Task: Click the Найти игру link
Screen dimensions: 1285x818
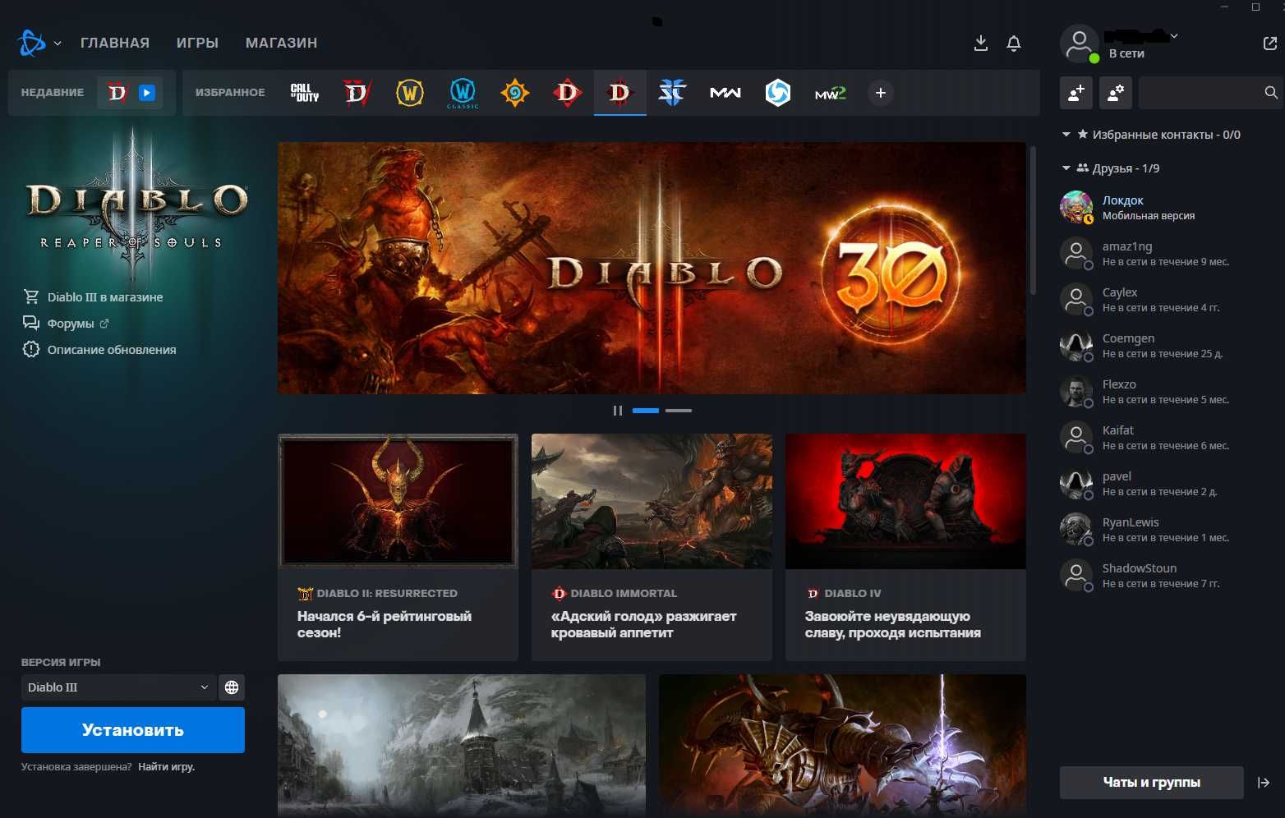Action: pyautogui.click(x=166, y=766)
